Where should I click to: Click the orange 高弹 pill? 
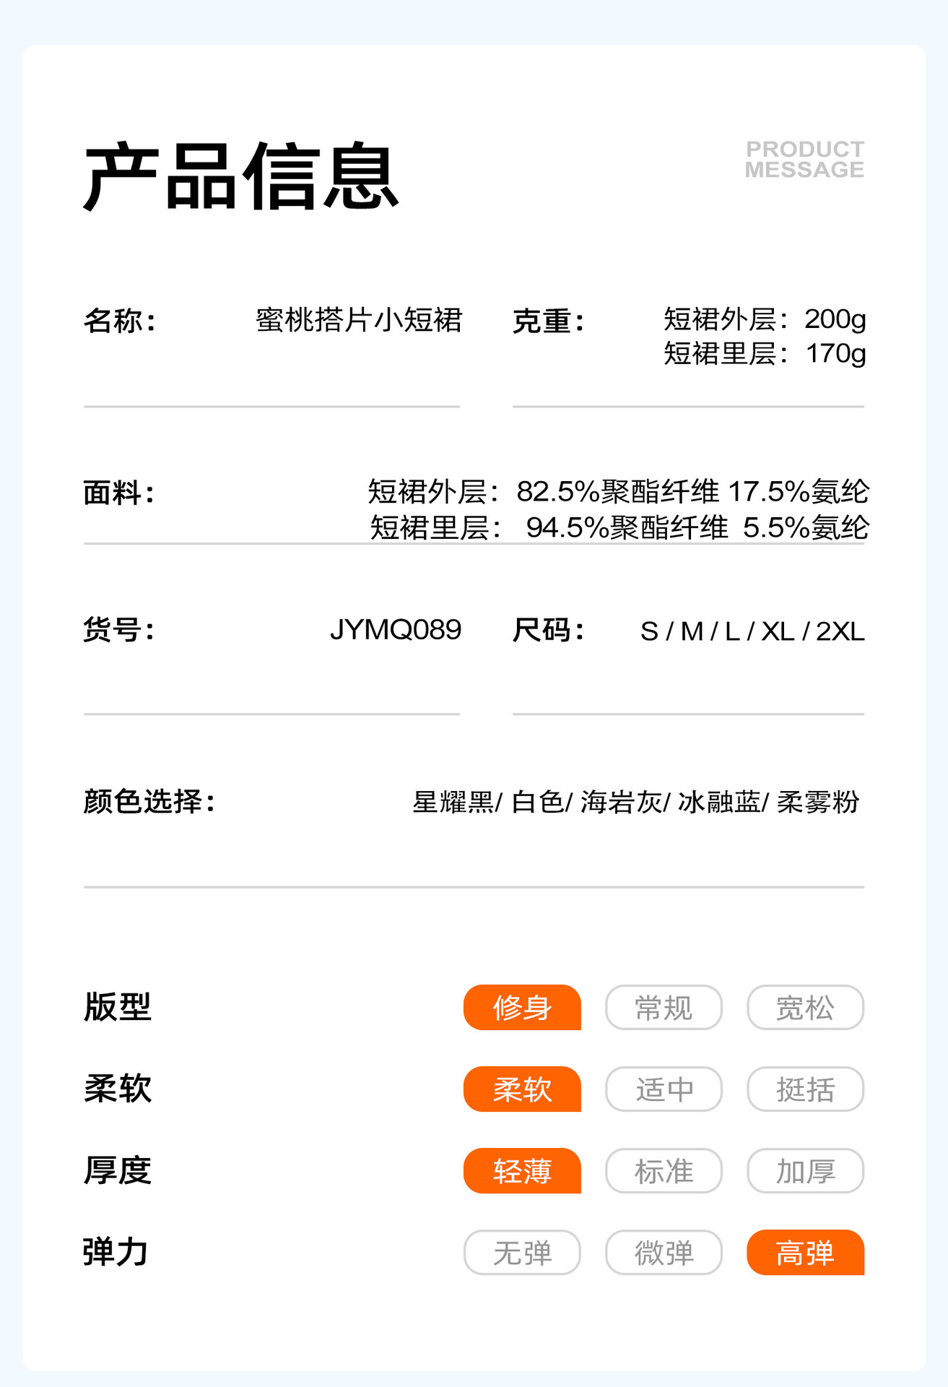point(805,1252)
